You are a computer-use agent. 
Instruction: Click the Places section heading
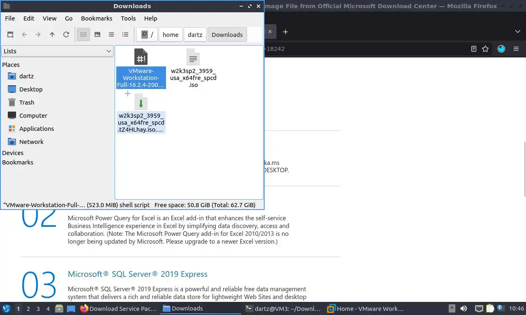(11, 65)
